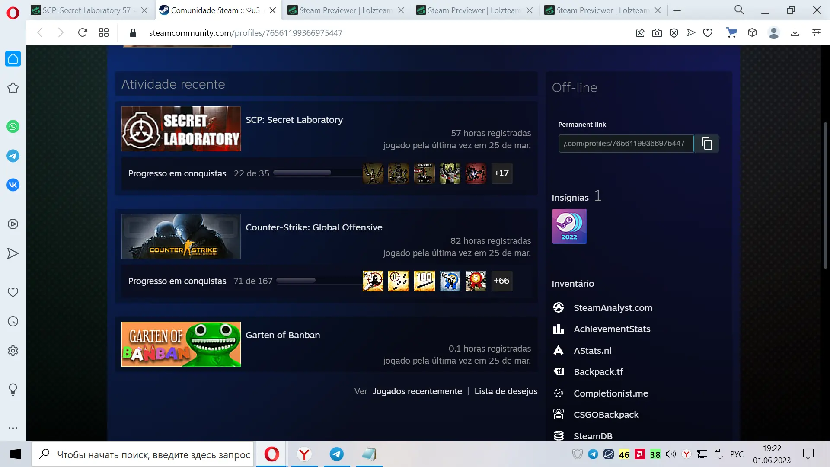This screenshot has height=467, width=830.
Task: Show +66 more Counter-Strike achievements
Action: (x=501, y=281)
